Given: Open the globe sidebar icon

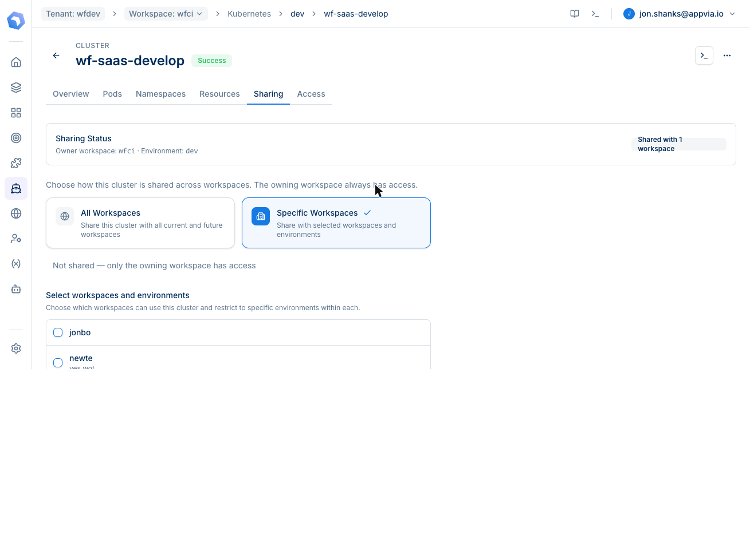Looking at the screenshot, I should 16,213.
